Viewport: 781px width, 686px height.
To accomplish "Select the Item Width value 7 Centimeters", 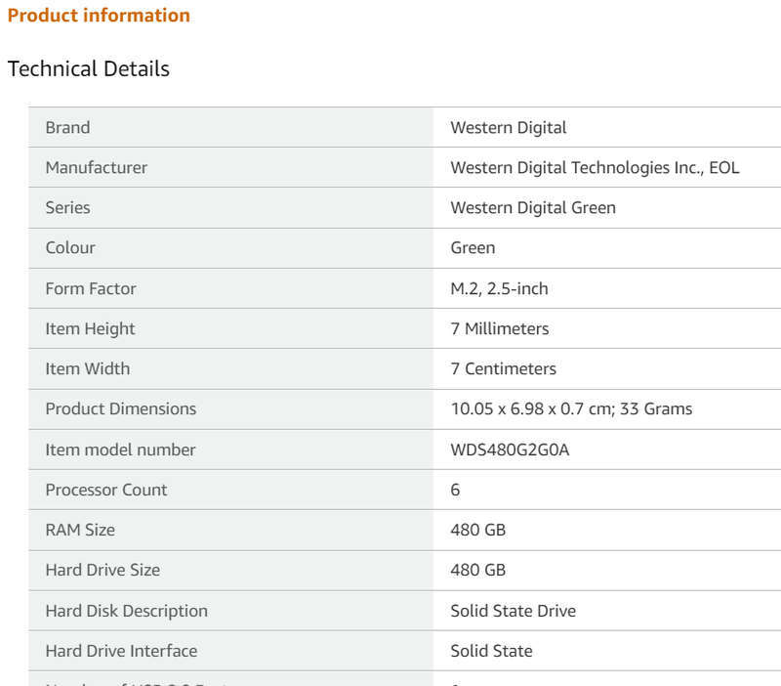I will [x=503, y=369].
